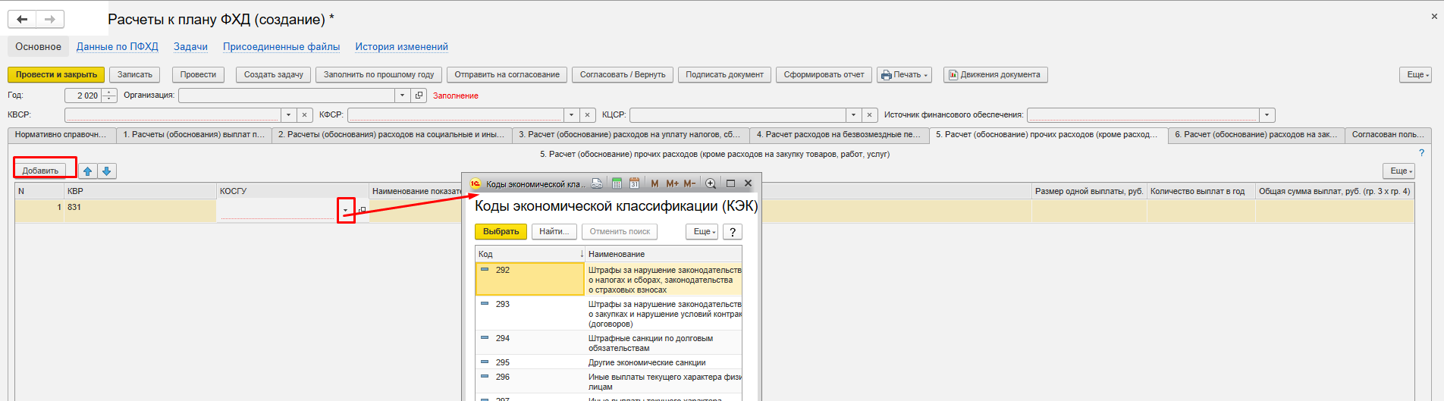Open Задачи link
The height and width of the screenshot is (401, 1444).
pos(190,47)
